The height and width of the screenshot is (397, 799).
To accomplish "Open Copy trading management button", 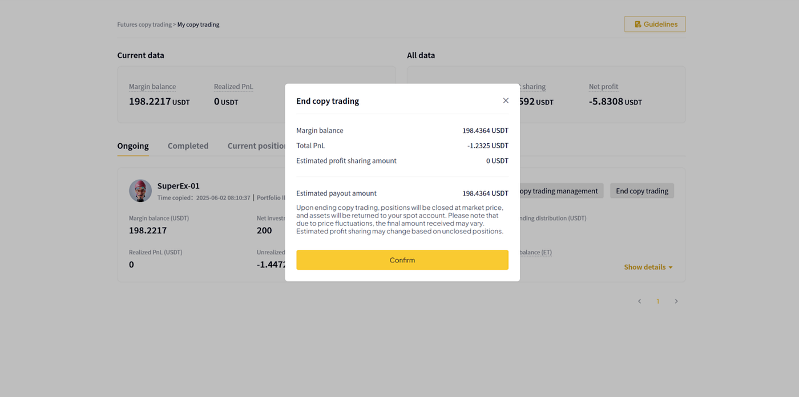I will (x=559, y=191).
